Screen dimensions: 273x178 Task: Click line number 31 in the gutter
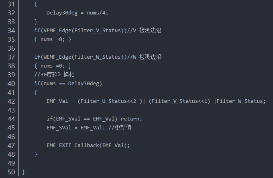(11, 4)
